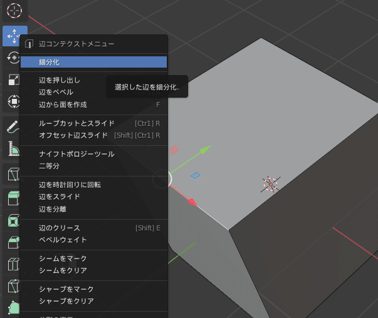This screenshot has height=318, width=378.
Task: Choose 辺をスライド menu entry
Action: pyautogui.click(x=93, y=197)
